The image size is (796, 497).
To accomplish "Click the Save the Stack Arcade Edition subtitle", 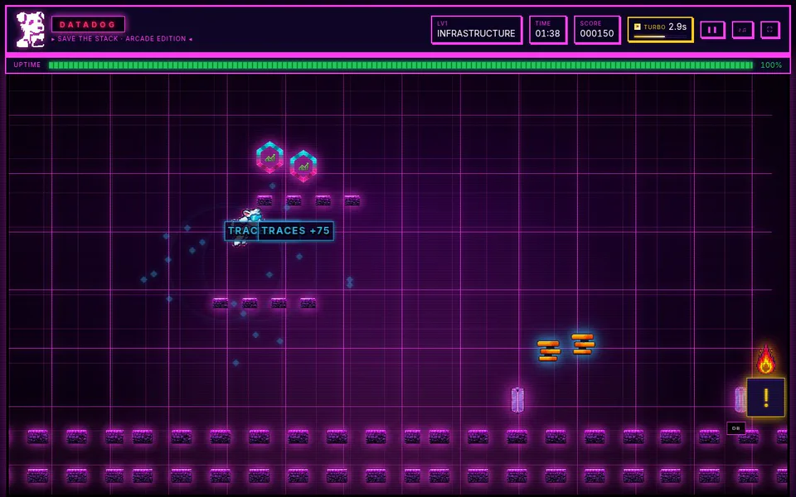I will [122, 39].
